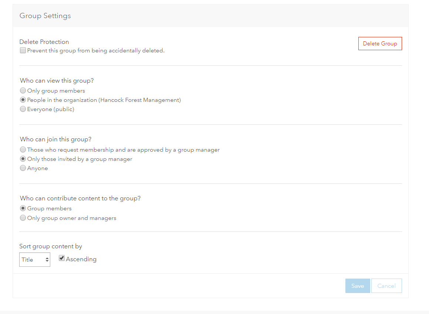Pick the 'Anyone' can join option

(23, 168)
